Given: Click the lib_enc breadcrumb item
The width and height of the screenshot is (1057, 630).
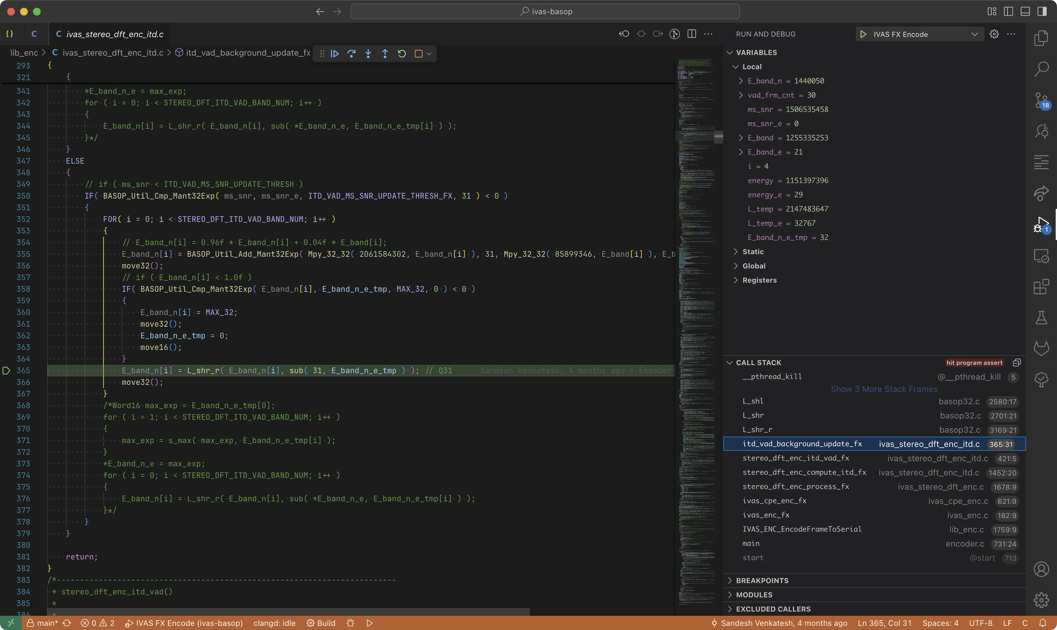Looking at the screenshot, I should click(x=24, y=53).
